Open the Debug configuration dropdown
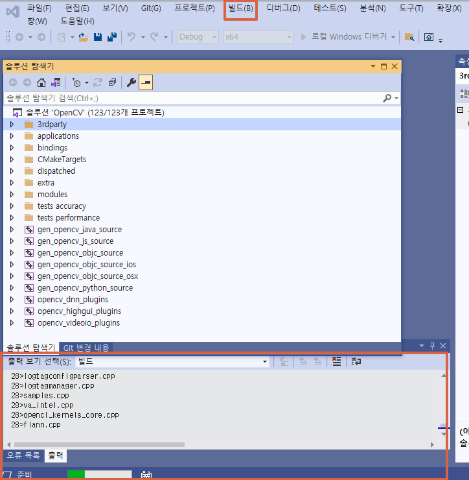 198,37
